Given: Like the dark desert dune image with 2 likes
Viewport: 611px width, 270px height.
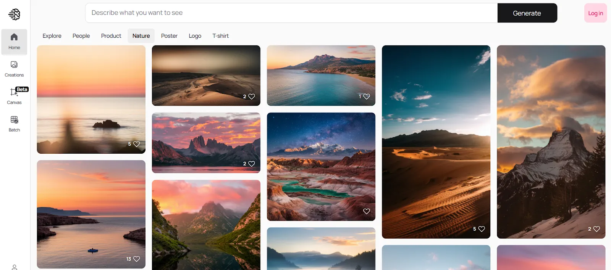Looking at the screenshot, I should click(x=252, y=96).
